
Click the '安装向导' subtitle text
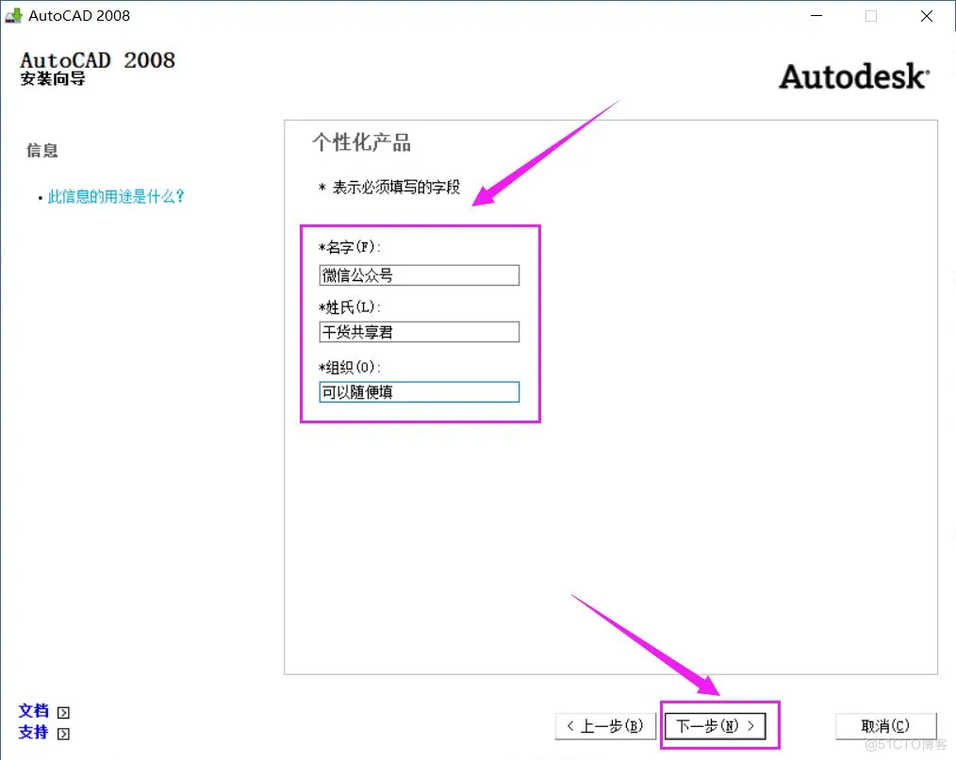53,78
